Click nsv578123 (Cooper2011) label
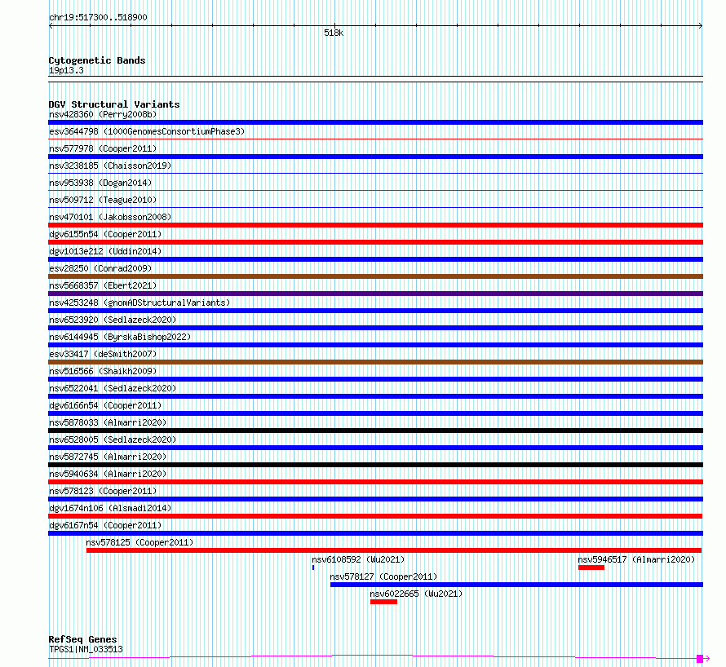The height and width of the screenshot is (667, 726). point(103,491)
